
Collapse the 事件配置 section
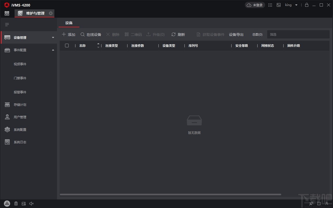click(53, 50)
